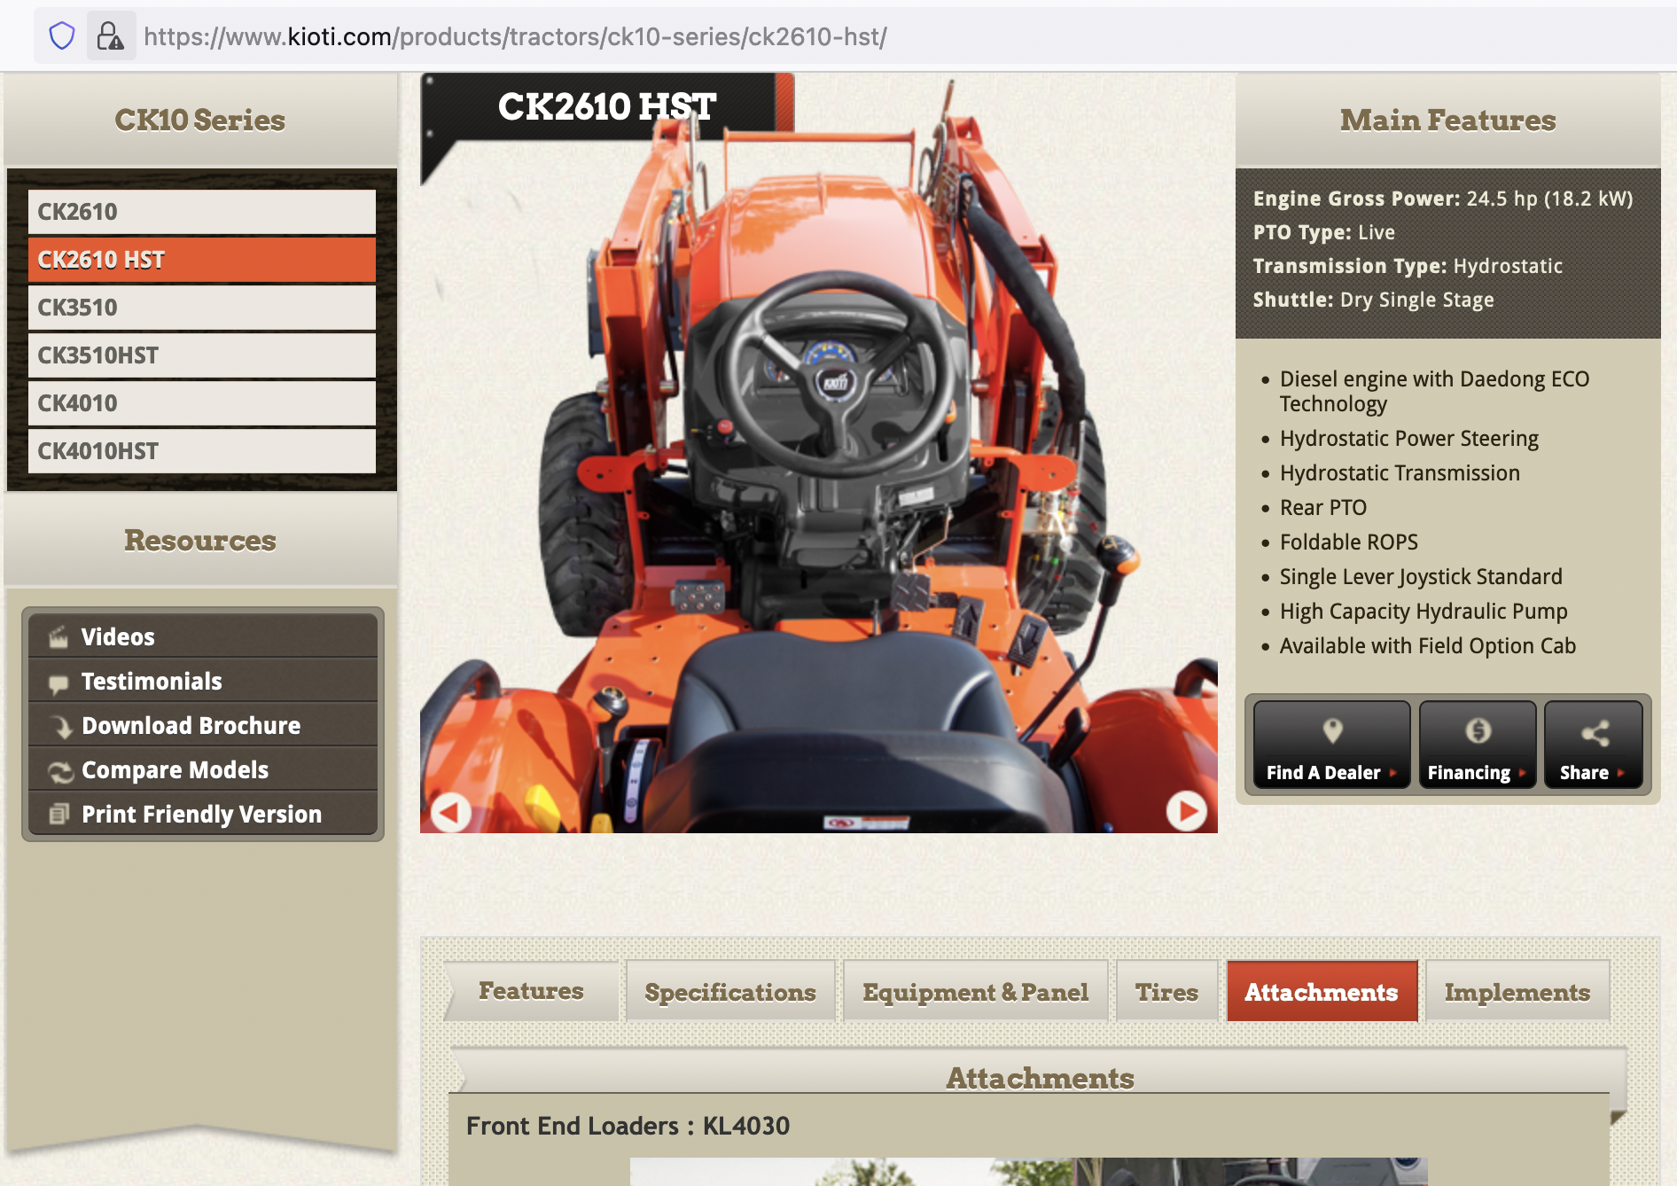Click 'Hydrostatic Power Steering' bullet
Image resolution: width=1677 pixels, height=1186 pixels.
(1408, 439)
